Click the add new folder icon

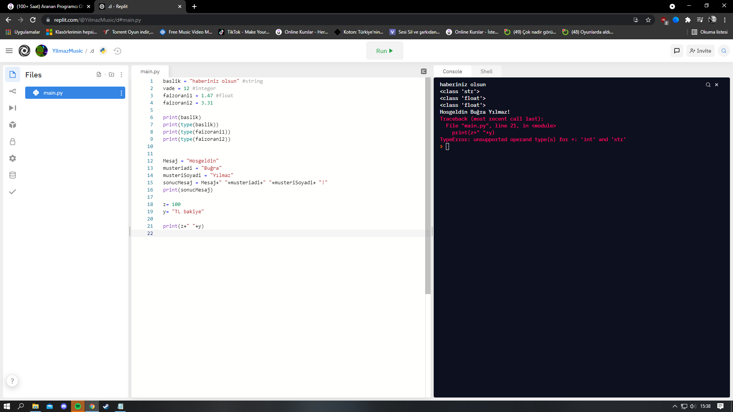tap(111, 75)
